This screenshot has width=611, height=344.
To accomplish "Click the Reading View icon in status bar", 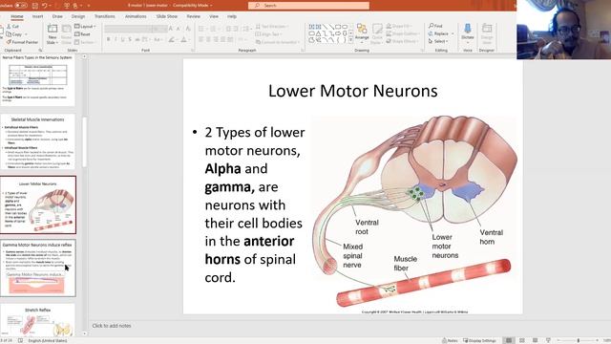I will click(535, 340).
